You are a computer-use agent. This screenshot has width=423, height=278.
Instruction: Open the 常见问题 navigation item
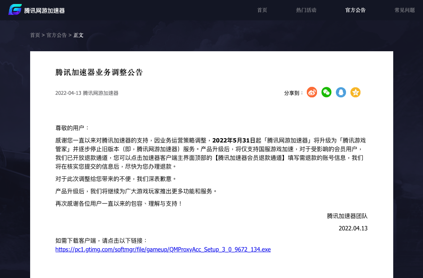point(404,10)
